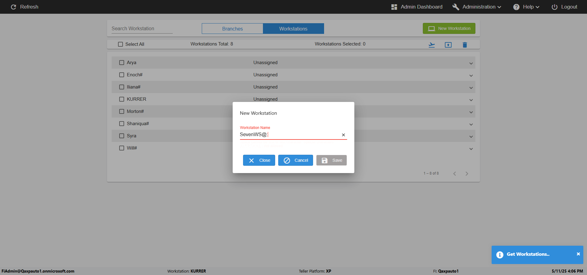Check the Iliana# workstation checkbox
The width and height of the screenshot is (587, 275).
122,87
